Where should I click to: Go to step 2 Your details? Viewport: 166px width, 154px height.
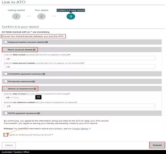click(41, 16)
